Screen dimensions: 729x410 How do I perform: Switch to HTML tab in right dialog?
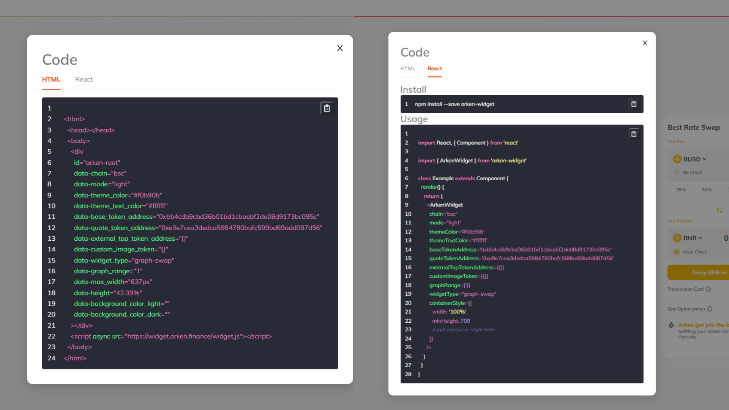pyautogui.click(x=407, y=68)
